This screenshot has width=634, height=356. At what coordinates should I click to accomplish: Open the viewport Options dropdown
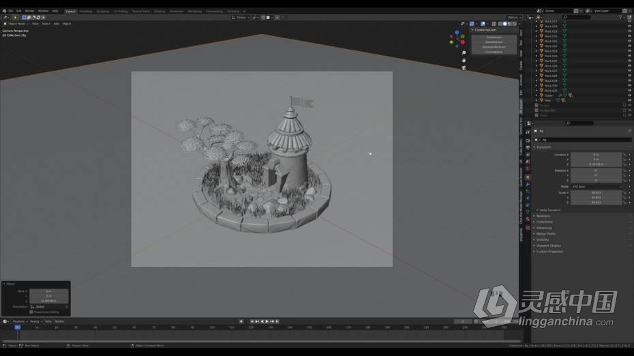pos(514,17)
